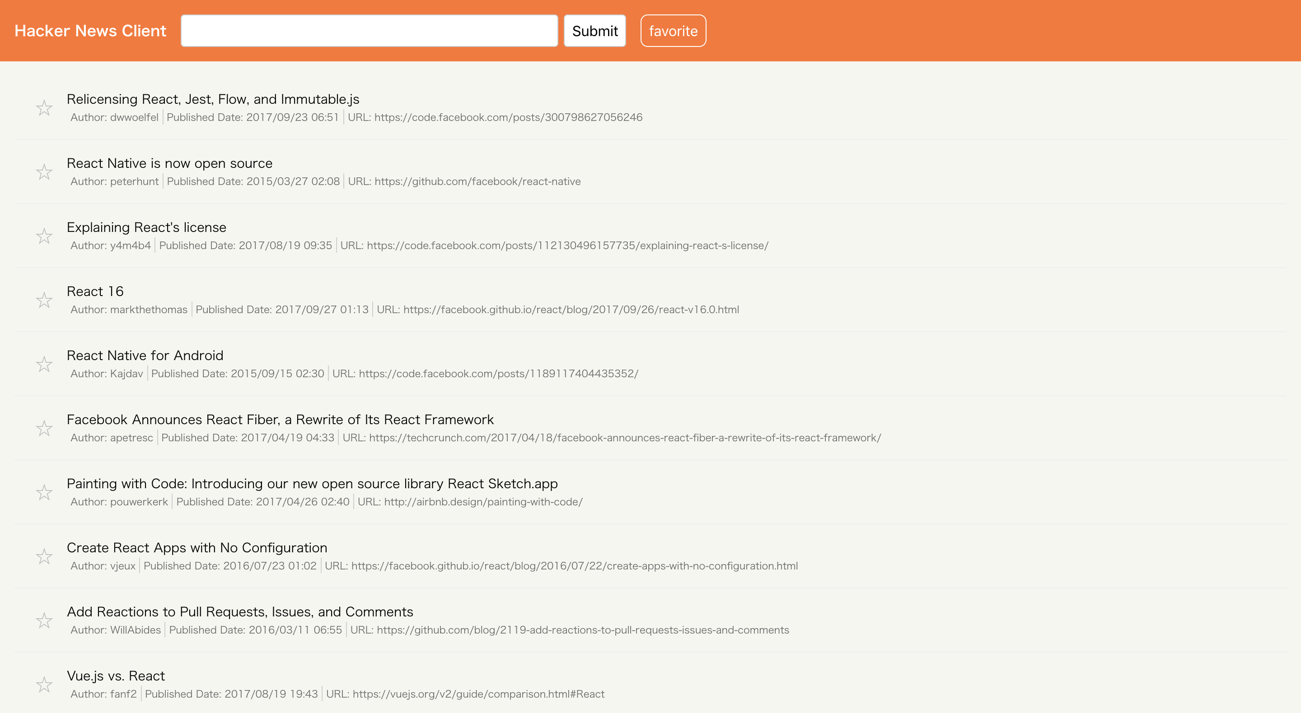Open React Native GitHub URL link

pyautogui.click(x=479, y=181)
